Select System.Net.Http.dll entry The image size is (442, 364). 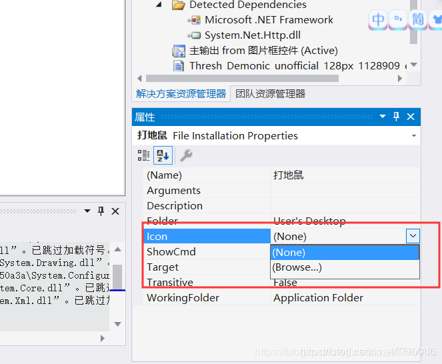[252, 35]
